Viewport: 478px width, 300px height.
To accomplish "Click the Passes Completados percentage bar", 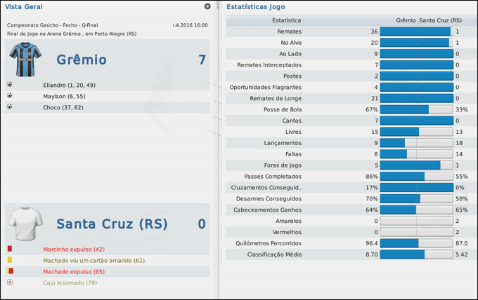I will point(416,177).
